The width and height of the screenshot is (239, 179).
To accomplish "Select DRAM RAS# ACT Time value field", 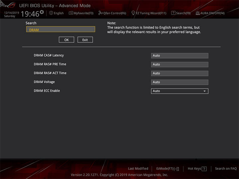I will [180, 73].
